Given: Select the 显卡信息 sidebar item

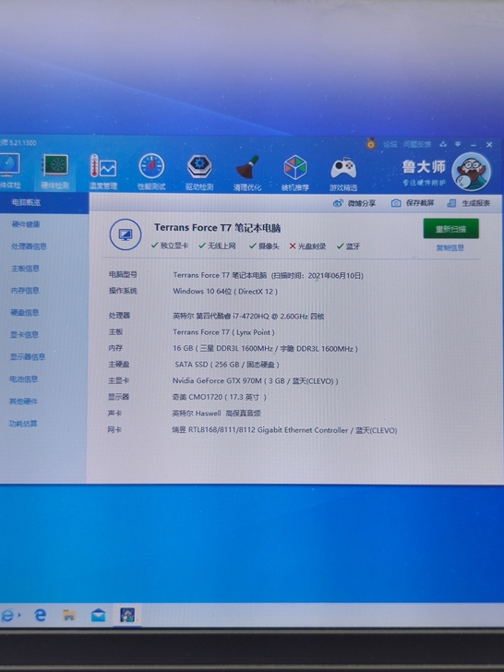Looking at the screenshot, I should point(24,334).
